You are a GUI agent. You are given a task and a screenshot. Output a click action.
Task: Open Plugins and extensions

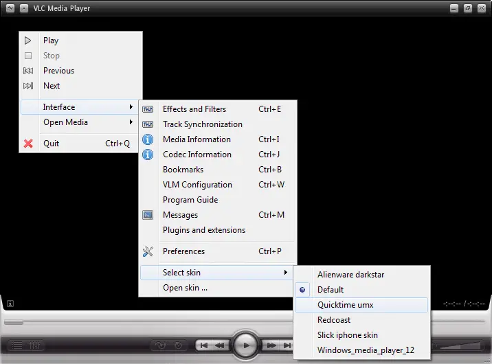218,230
